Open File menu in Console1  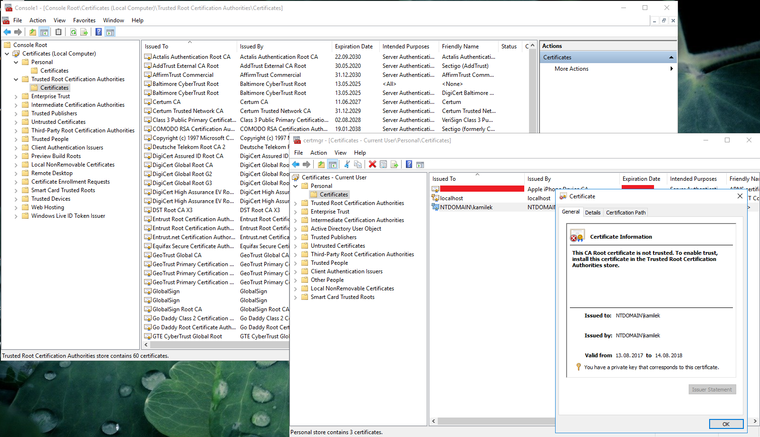(18, 20)
